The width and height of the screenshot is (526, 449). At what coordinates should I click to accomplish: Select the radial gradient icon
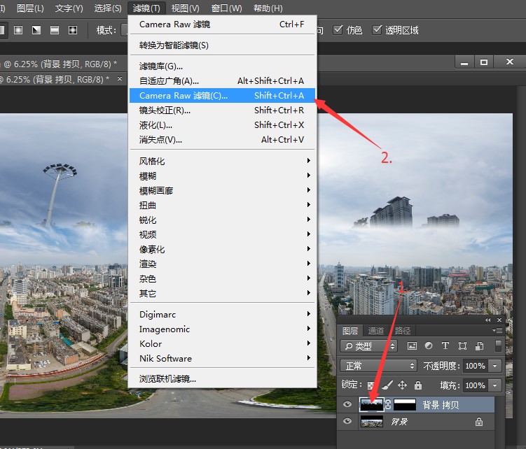(x=18, y=30)
